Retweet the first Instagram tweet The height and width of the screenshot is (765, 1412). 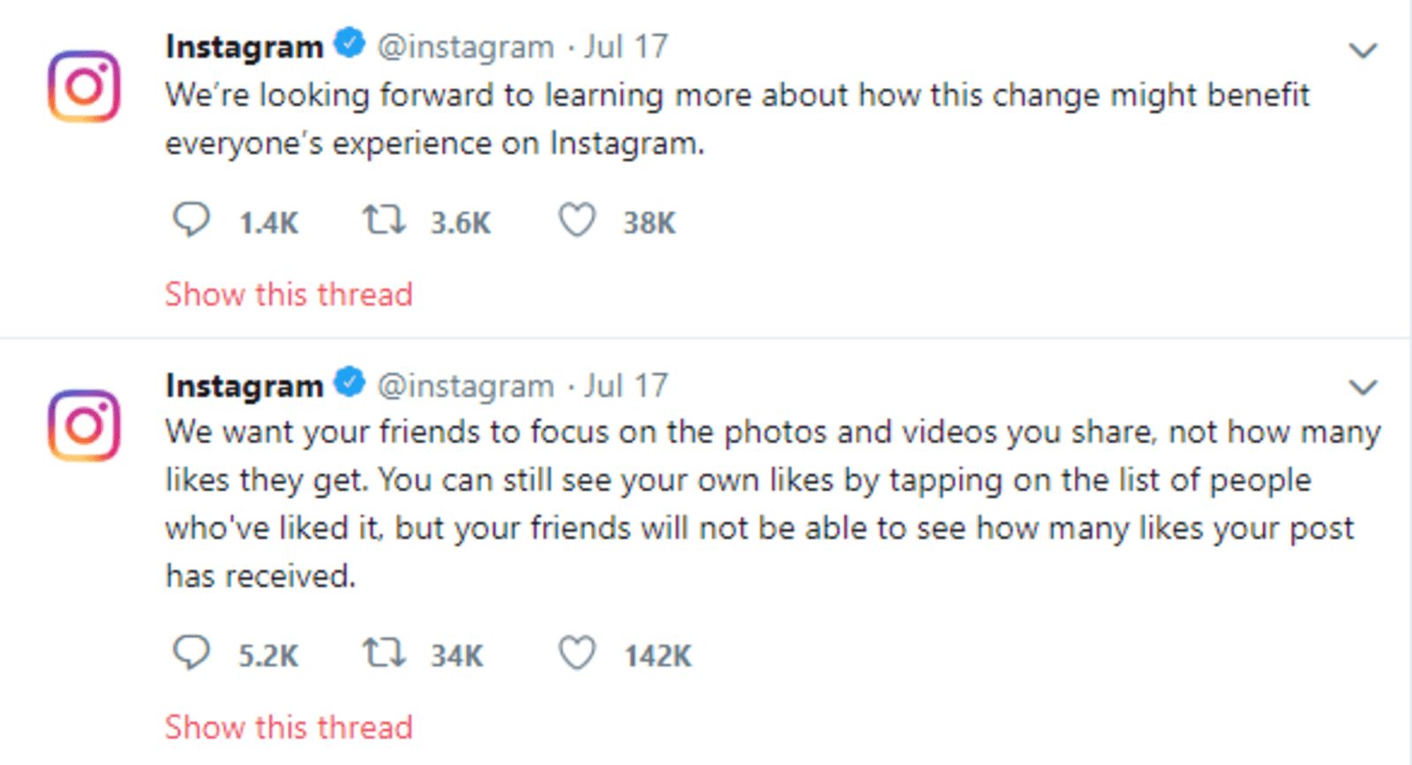coord(384,220)
